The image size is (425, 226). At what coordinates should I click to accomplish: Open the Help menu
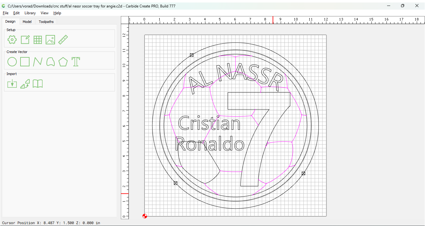pyautogui.click(x=57, y=13)
